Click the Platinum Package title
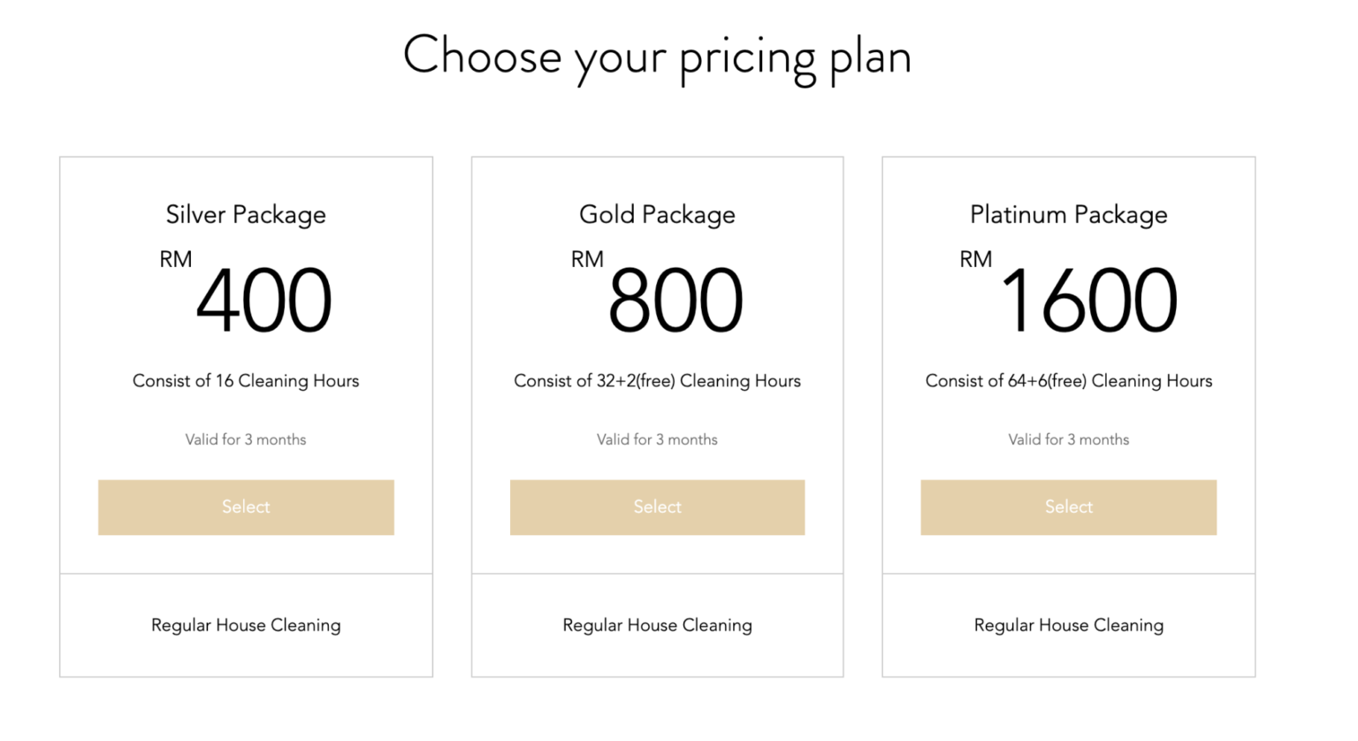This screenshot has height=741, width=1358. (1068, 215)
